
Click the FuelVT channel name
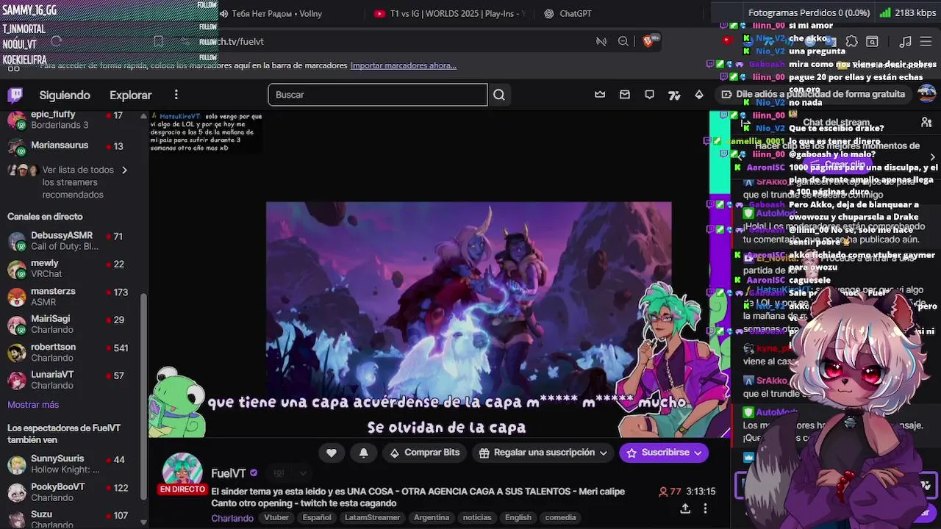click(229, 473)
